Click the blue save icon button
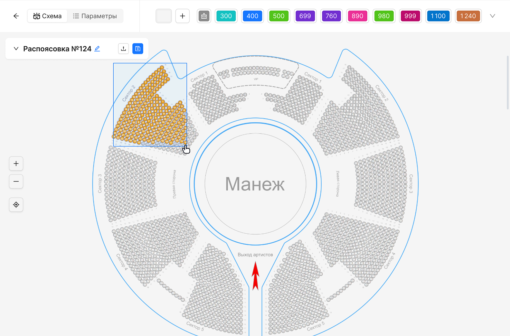Screen dimensions: 510x336 tap(138, 49)
